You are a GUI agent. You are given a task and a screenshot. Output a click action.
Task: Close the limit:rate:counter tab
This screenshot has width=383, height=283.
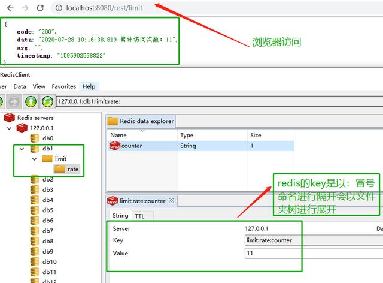click(x=172, y=201)
